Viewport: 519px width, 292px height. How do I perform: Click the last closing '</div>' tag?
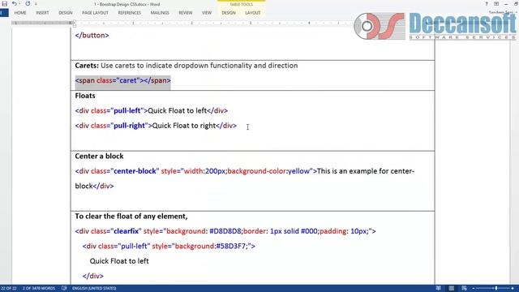[93, 276]
